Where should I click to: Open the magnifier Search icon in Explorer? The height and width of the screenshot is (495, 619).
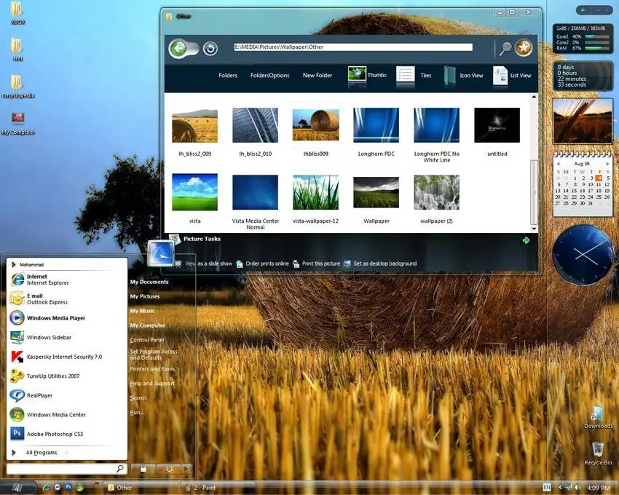[x=505, y=49]
